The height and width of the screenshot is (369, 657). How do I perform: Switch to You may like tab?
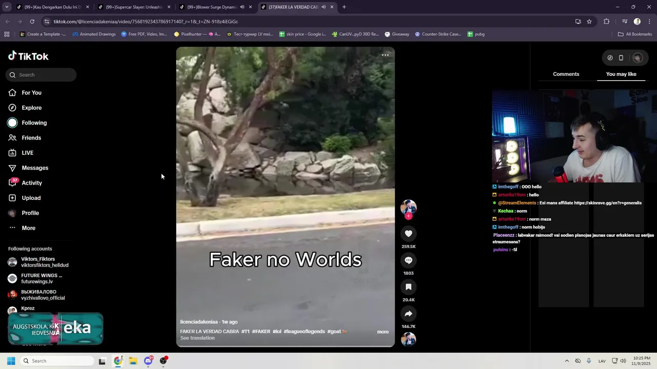pyautogui.click(x=621, y=74)
